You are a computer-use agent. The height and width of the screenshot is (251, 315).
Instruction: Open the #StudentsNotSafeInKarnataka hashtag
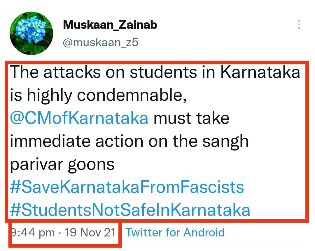130,210
